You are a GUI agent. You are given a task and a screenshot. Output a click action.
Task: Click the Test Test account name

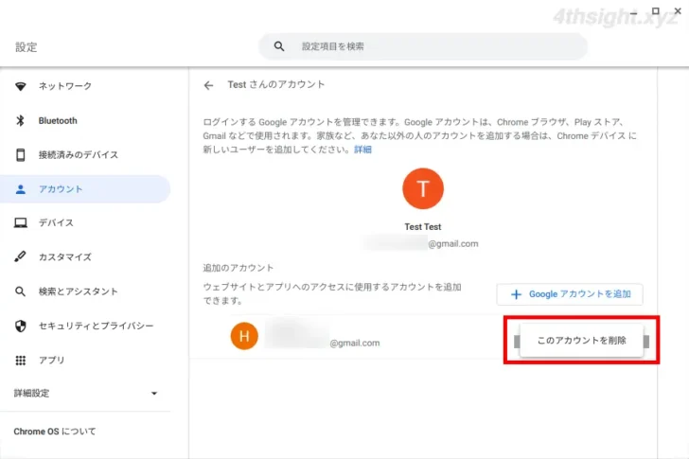pyautogui.click(x=423, y=226)
